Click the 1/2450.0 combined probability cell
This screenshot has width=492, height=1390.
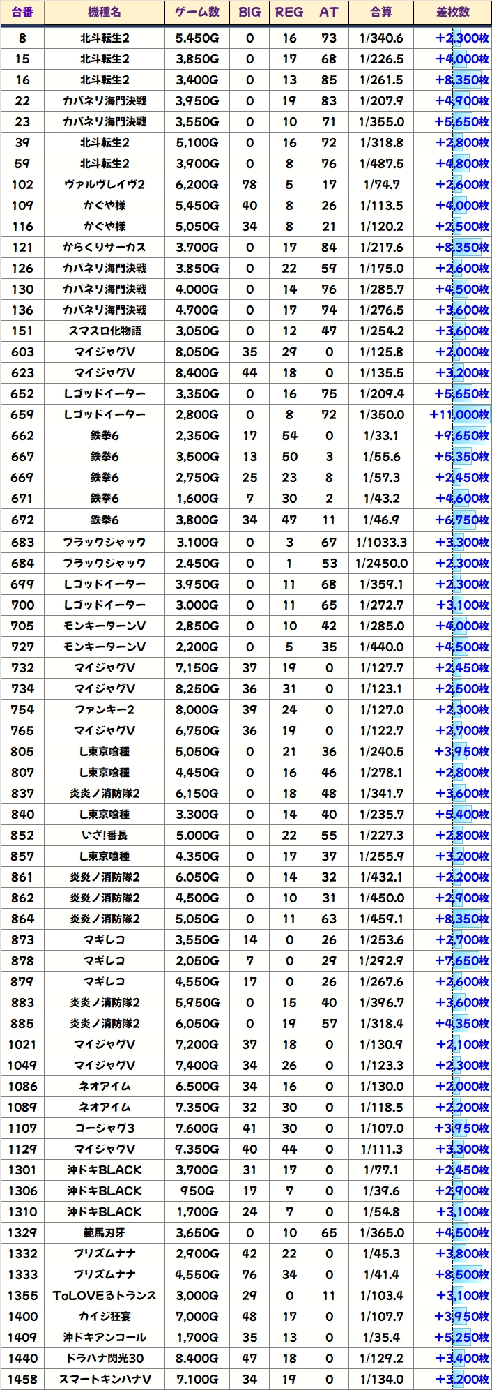(x=381, y=563)
